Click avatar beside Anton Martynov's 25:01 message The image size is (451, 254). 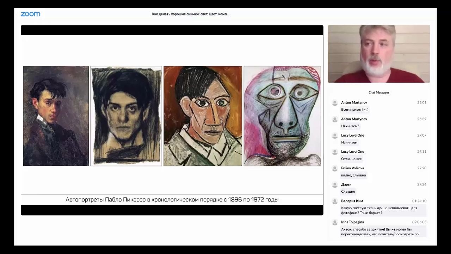click(335, 103)
